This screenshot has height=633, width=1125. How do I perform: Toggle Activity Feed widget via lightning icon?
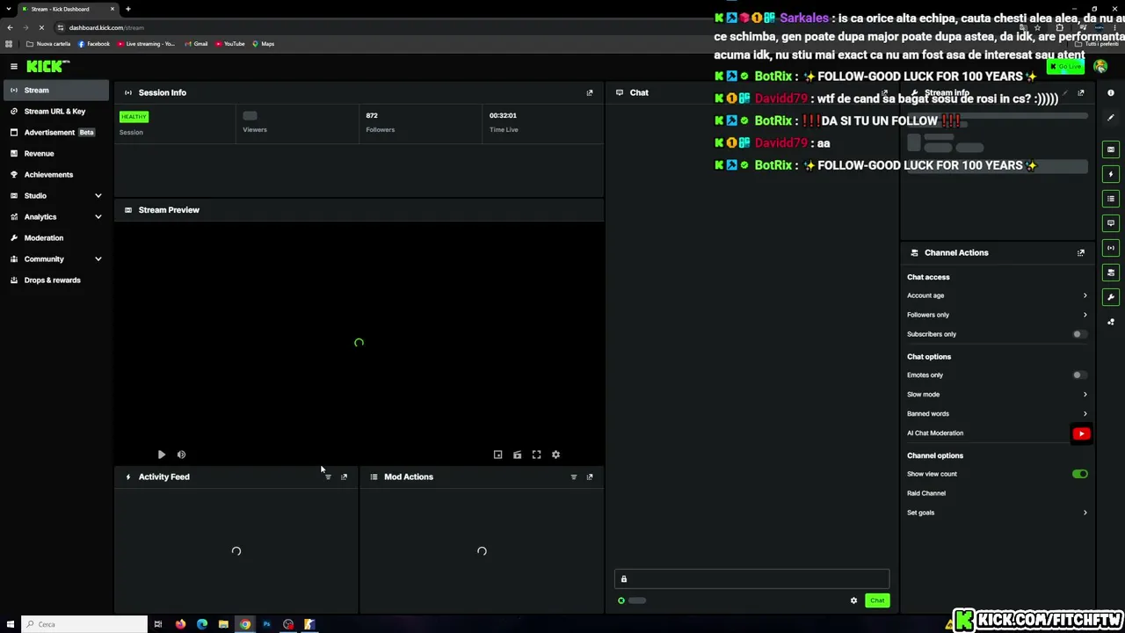[1111, 174]
